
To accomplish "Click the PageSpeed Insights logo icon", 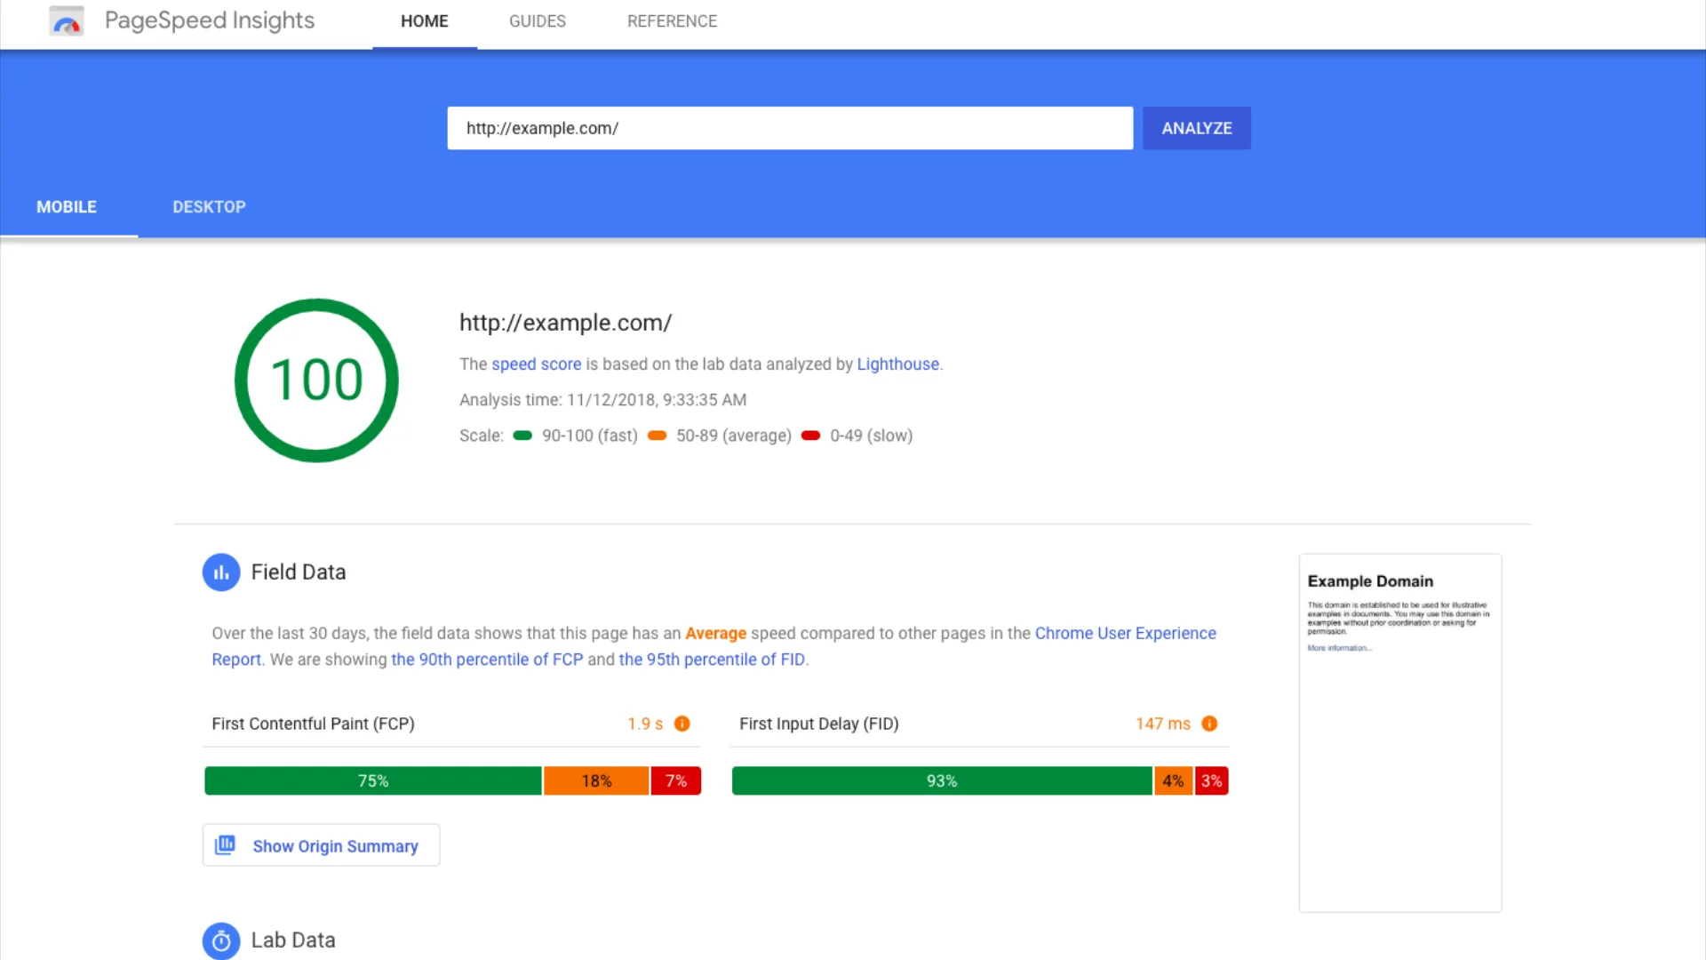I will [x=67, y=20].
